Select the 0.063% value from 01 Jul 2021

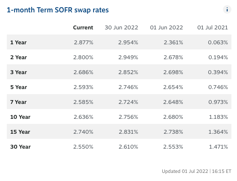point(218,43)
